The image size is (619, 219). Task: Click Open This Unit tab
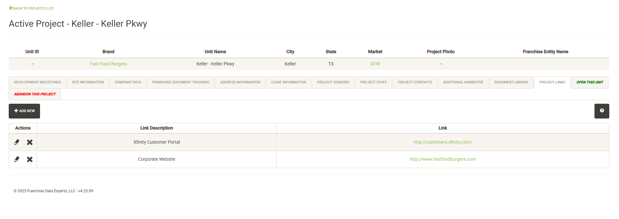[x=590, y=82]
